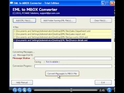Click the 4 files count label
This screenshot has width=124, height=93.
click(16, 27)
